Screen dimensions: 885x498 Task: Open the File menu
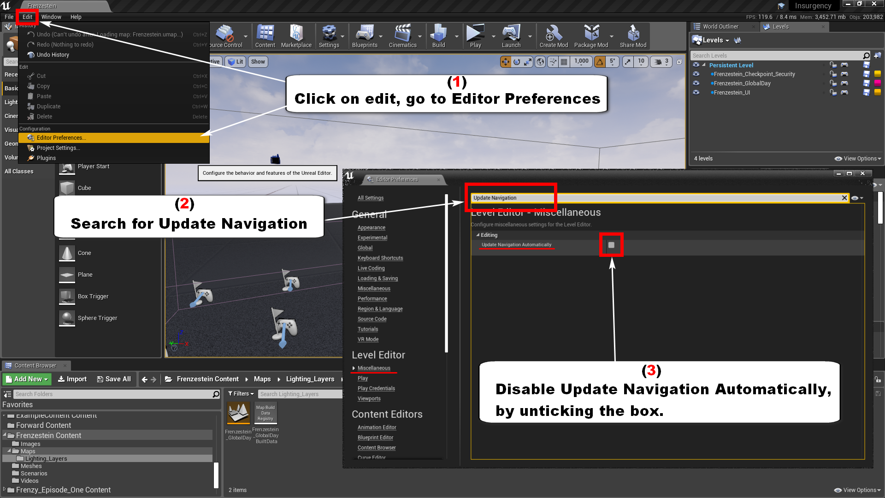coord(9,17)
